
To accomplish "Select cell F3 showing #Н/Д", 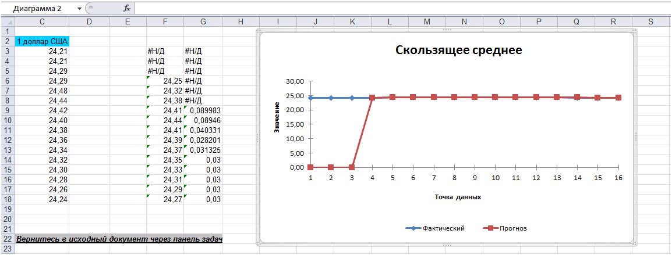I will [165, 51].
